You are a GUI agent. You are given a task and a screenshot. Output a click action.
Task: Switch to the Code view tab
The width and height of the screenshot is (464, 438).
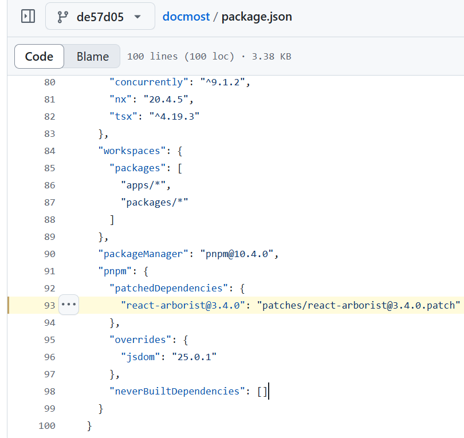(x=39, y=56)
